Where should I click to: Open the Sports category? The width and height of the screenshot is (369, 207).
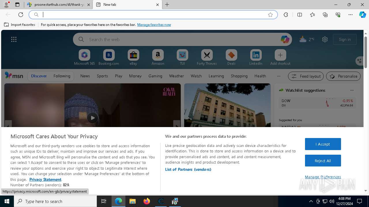coord(102,76)
